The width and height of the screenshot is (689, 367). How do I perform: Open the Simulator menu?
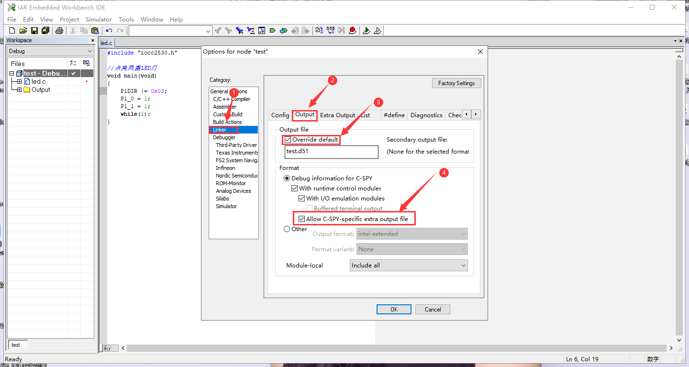pyautogui.click(x=99, y=20)
